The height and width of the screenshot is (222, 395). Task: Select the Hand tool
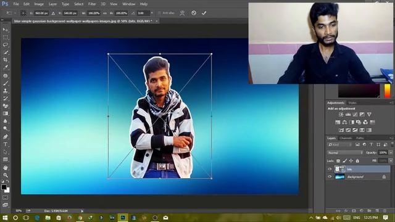6,168
